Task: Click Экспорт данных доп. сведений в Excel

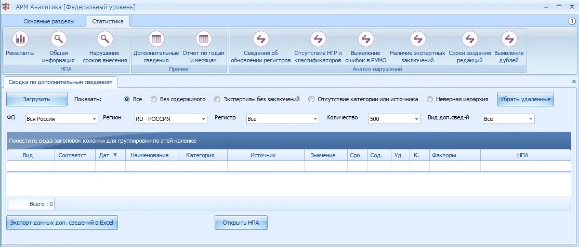Action: tap(62, 223)
